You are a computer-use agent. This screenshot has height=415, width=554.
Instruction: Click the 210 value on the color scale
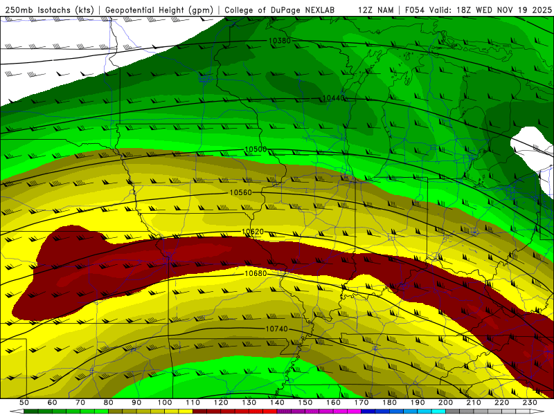pyautogui.click(x=474, y=403)
